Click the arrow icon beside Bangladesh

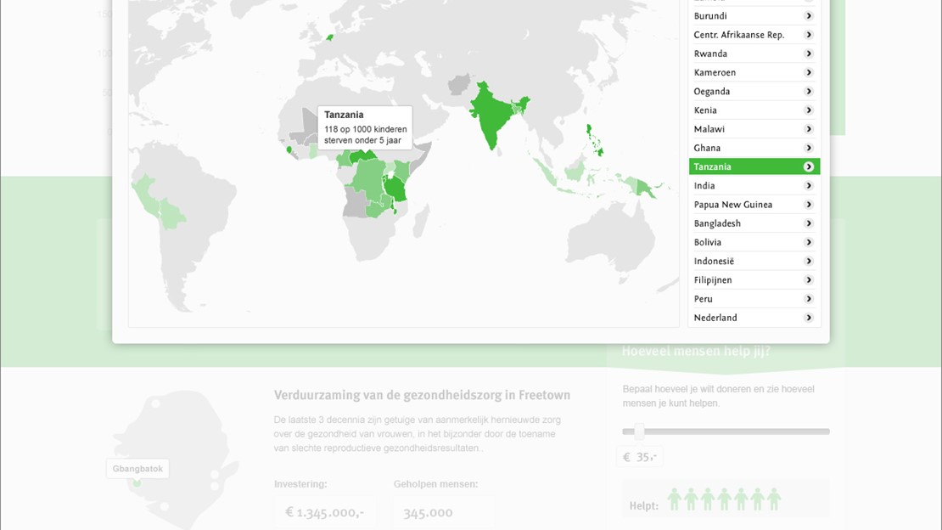809,223
